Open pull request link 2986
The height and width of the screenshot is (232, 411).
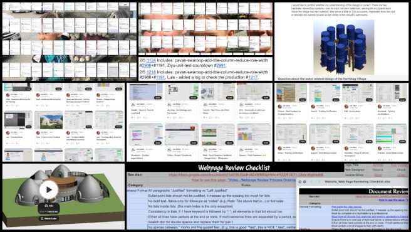pos(146,66)
